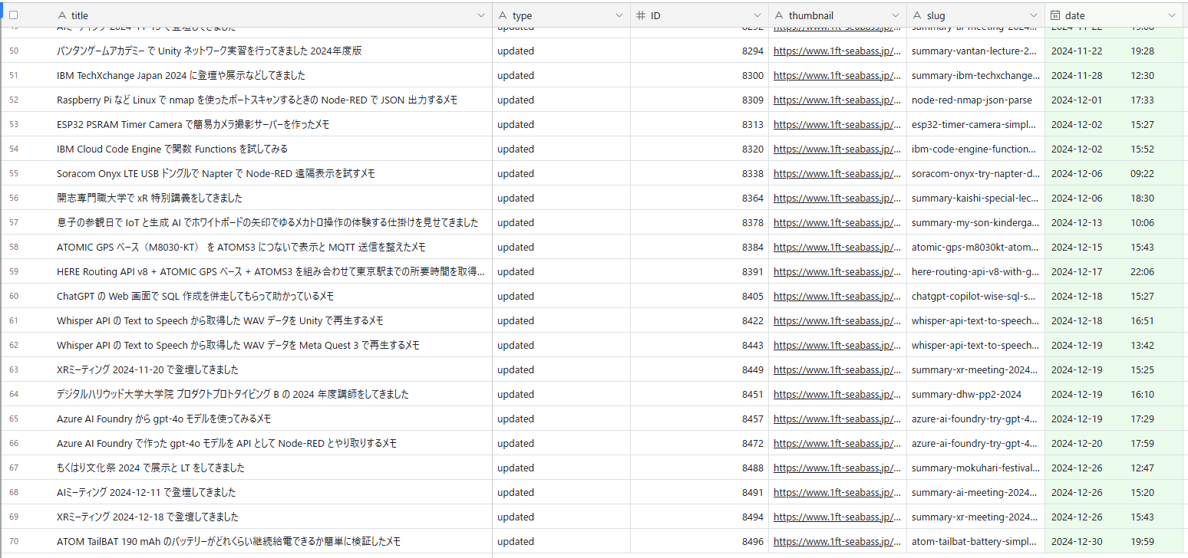Click the date cell 2024-12-13 in row 57
The width and height of the screenshot is (1188, 558).
[x=1076, y=223]
